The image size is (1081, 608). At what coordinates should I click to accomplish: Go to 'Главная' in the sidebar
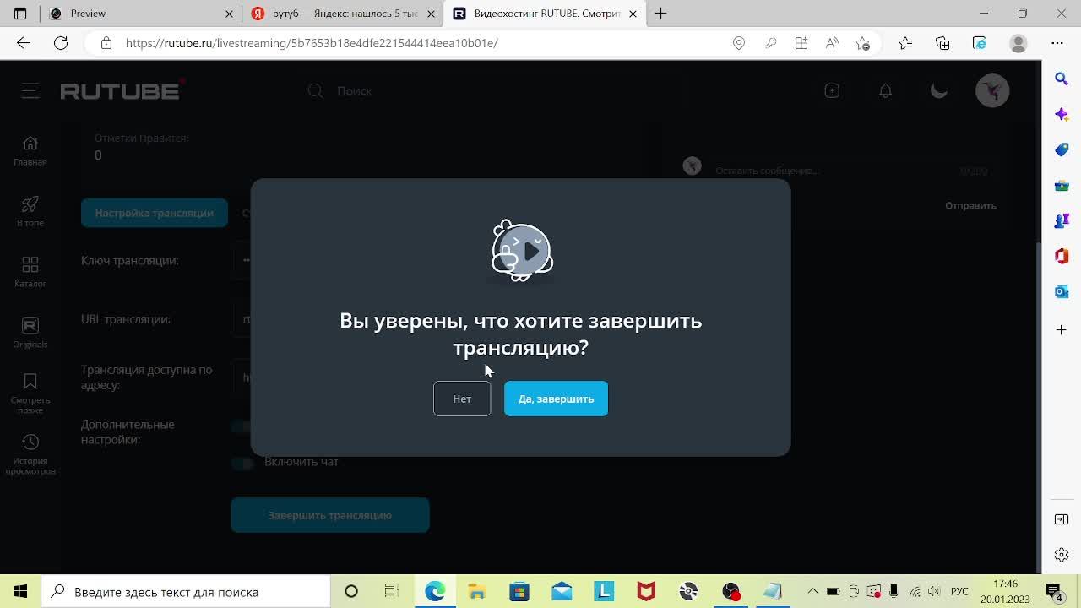(x=30, y=150)
